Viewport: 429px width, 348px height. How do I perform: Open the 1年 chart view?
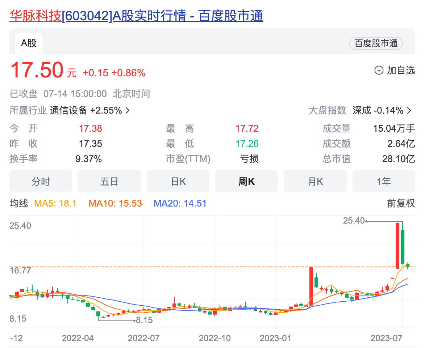(x=384, y=181)
